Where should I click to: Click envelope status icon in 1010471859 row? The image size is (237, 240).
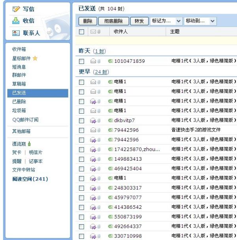pyautogui.click(x=93, y=61)
